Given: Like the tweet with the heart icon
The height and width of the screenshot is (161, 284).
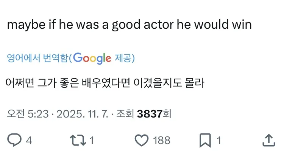Looking at the screenshot, I should point(141,141).
